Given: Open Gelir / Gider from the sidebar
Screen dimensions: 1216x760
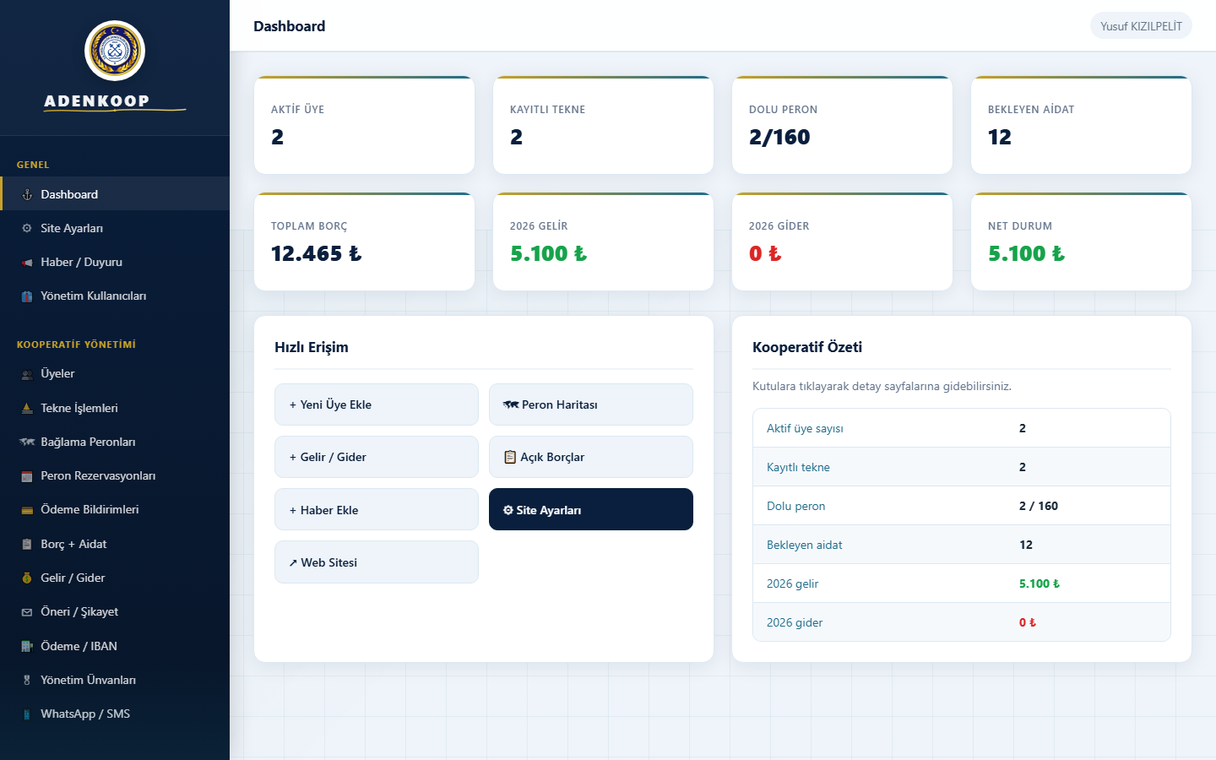Looking at the screenshot, I should point(115,578).
